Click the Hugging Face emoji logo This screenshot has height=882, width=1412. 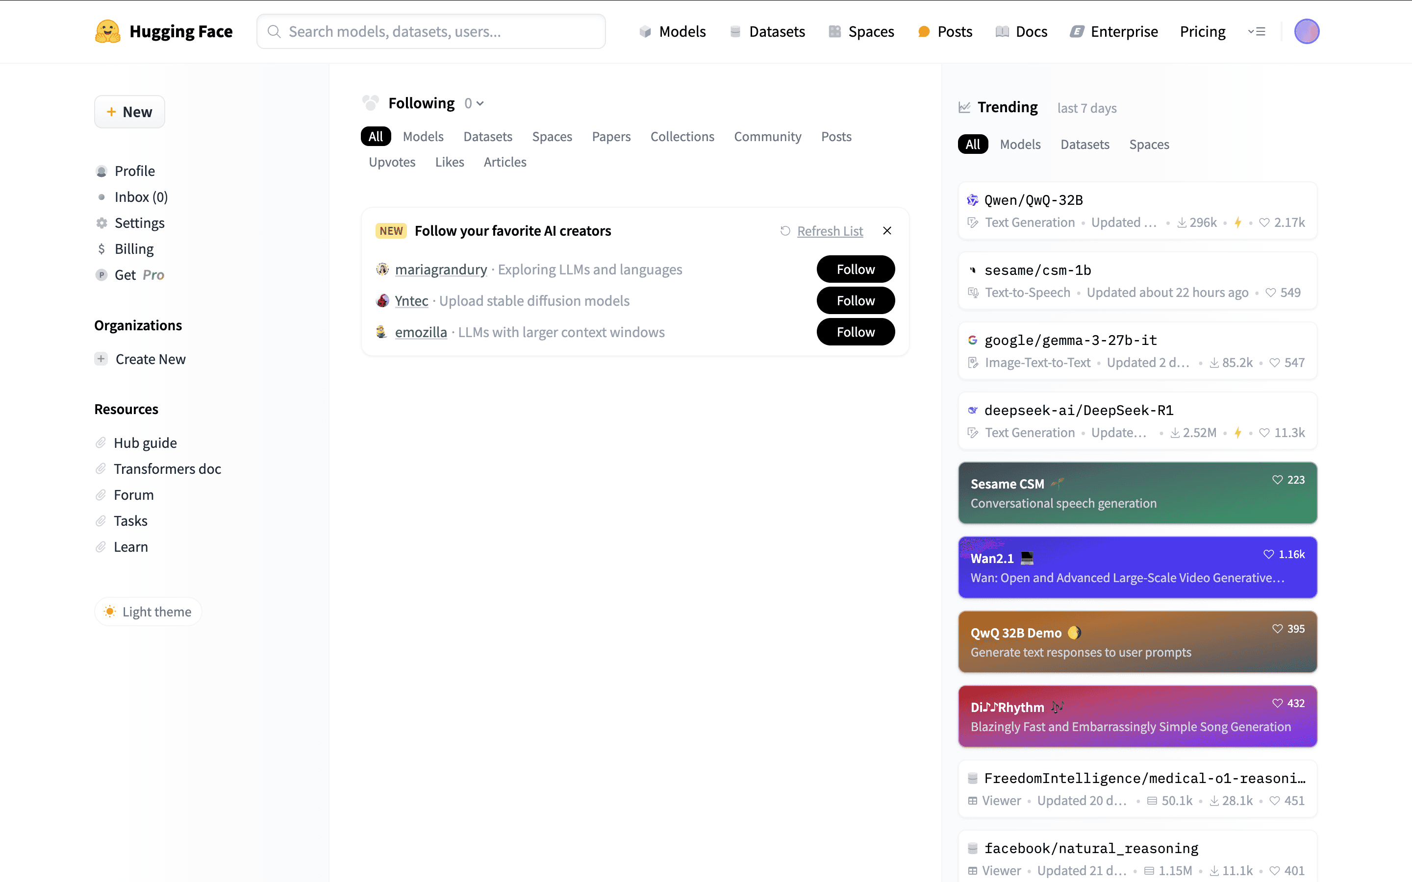pos(107,31)
